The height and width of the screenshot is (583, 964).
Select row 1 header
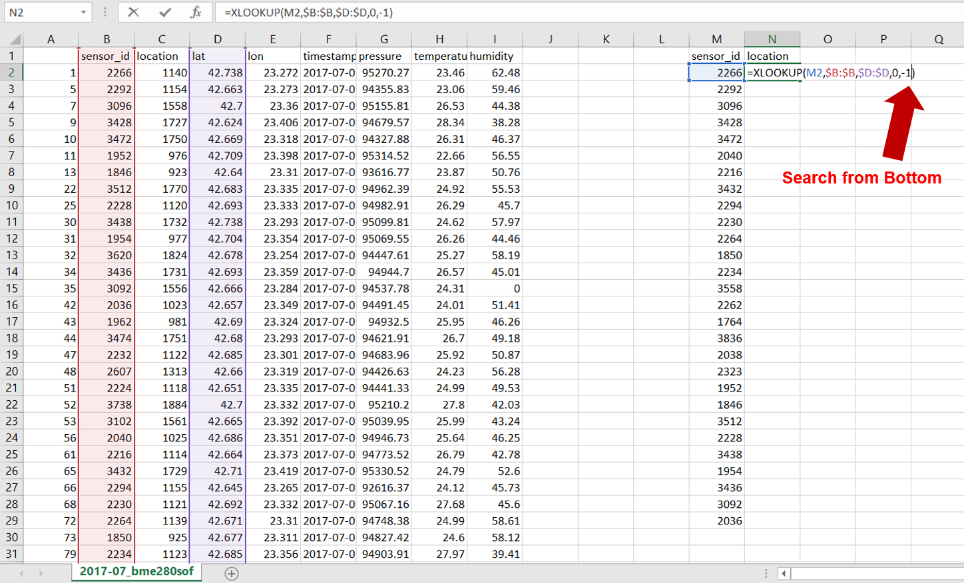pos(11,56)
